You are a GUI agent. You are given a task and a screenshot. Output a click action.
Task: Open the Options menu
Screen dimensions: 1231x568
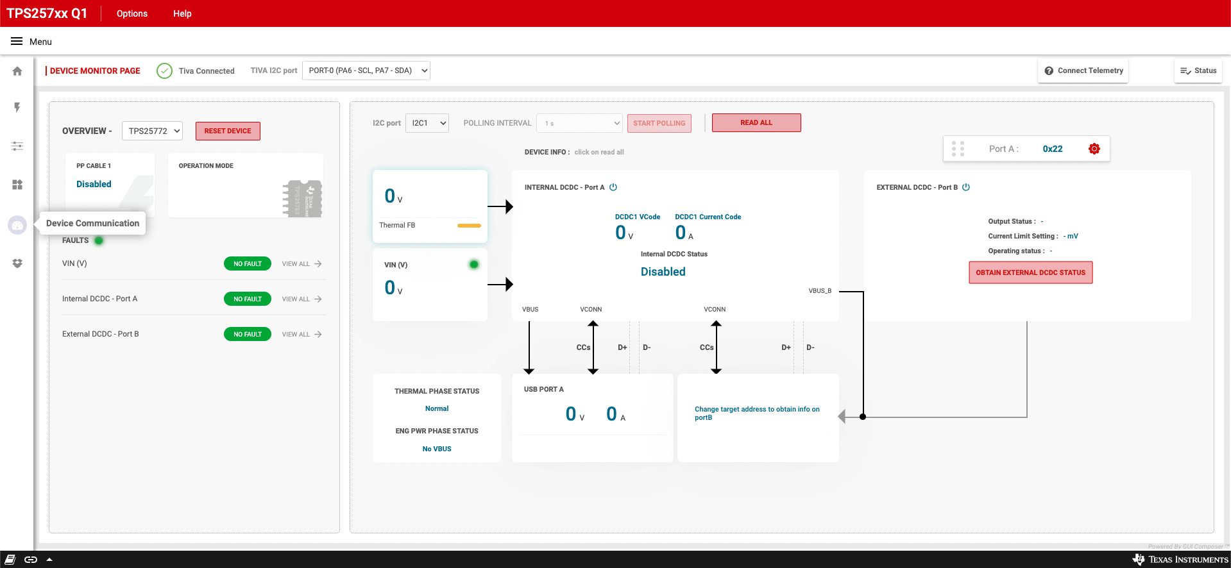click(x=132, y=13)
